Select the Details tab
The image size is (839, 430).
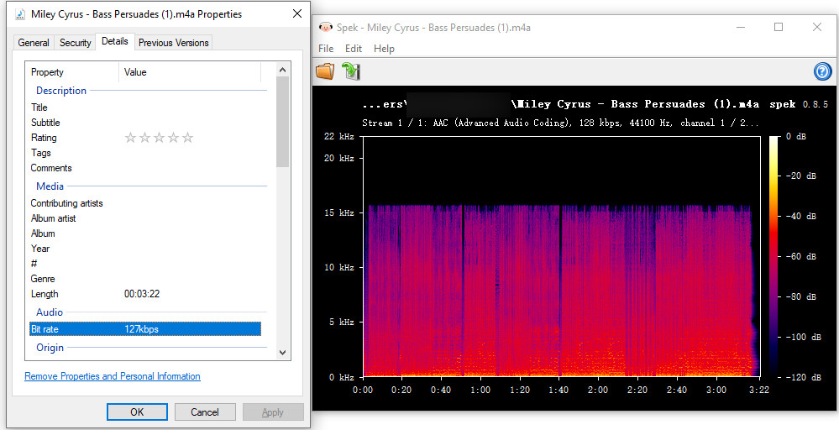pos(114,41)
